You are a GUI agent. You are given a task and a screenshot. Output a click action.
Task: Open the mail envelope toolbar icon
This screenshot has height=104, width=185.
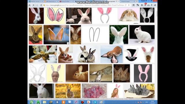point(134,5)
